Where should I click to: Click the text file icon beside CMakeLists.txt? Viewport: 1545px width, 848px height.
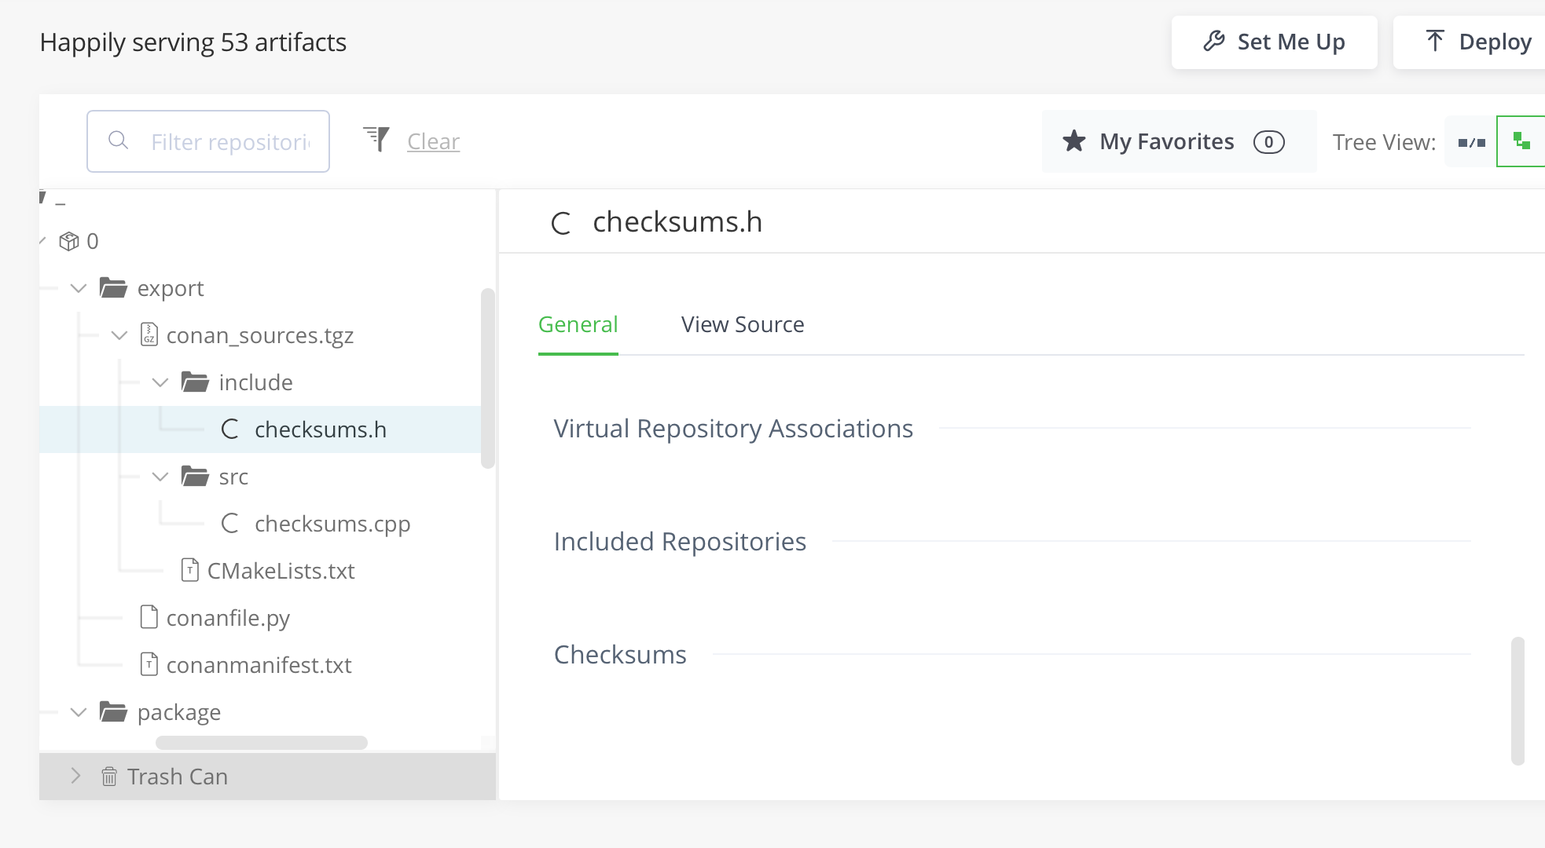189,570
